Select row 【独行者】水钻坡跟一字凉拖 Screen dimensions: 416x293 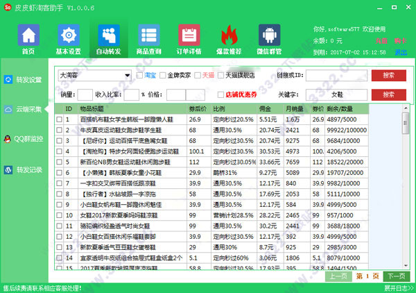tap(211, 194)
